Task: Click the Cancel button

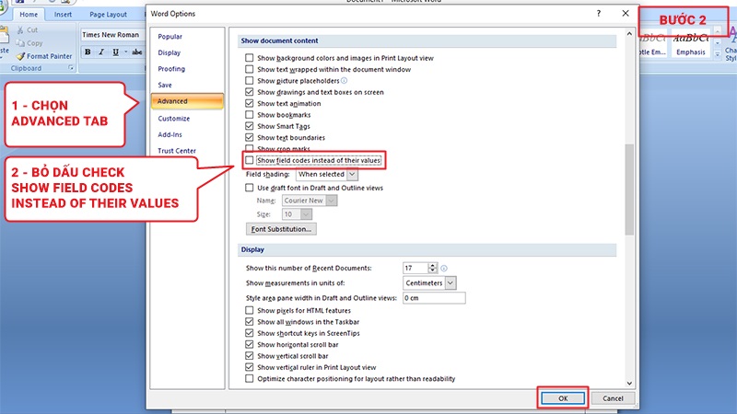Action: pos(613,398)
